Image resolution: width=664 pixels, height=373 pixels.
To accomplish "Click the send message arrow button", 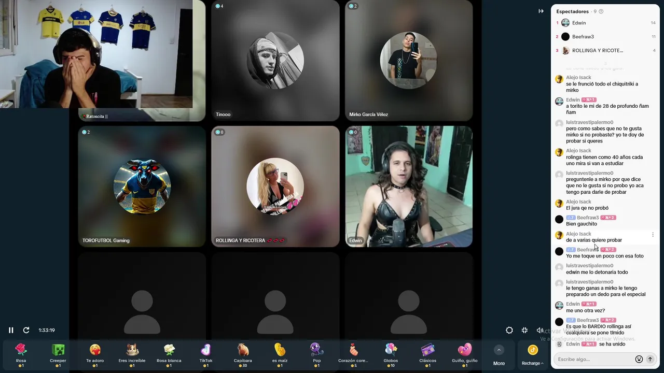I will click(x=650, y=359).
